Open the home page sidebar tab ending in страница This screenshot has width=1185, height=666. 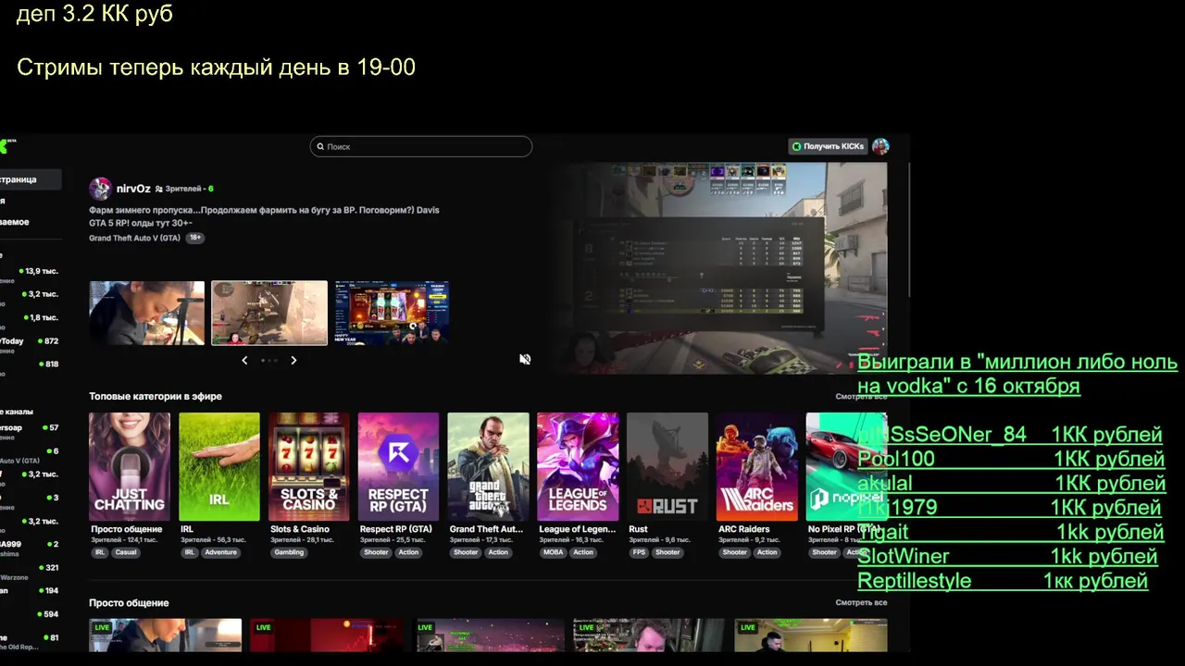tap(31, 179)
